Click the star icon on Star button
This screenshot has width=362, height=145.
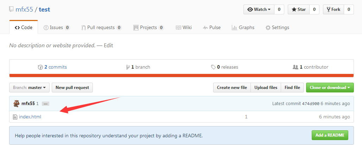click(x=294, y=9)
